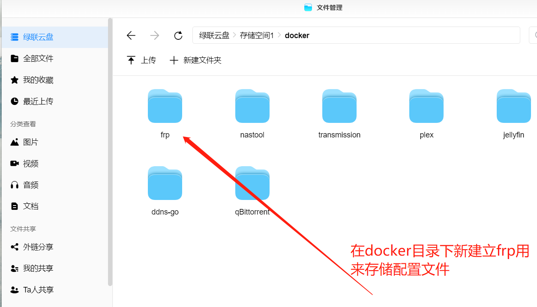Click the forward arrow navigation icon
The image size is (537, 307).
155,36
